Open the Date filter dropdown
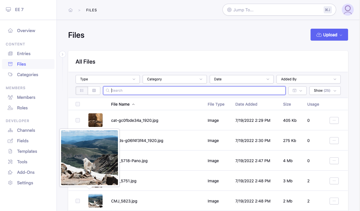This screenshot has width=360, height=211. point(242,79)
